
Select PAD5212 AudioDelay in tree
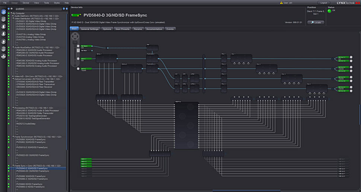(26, 124)
